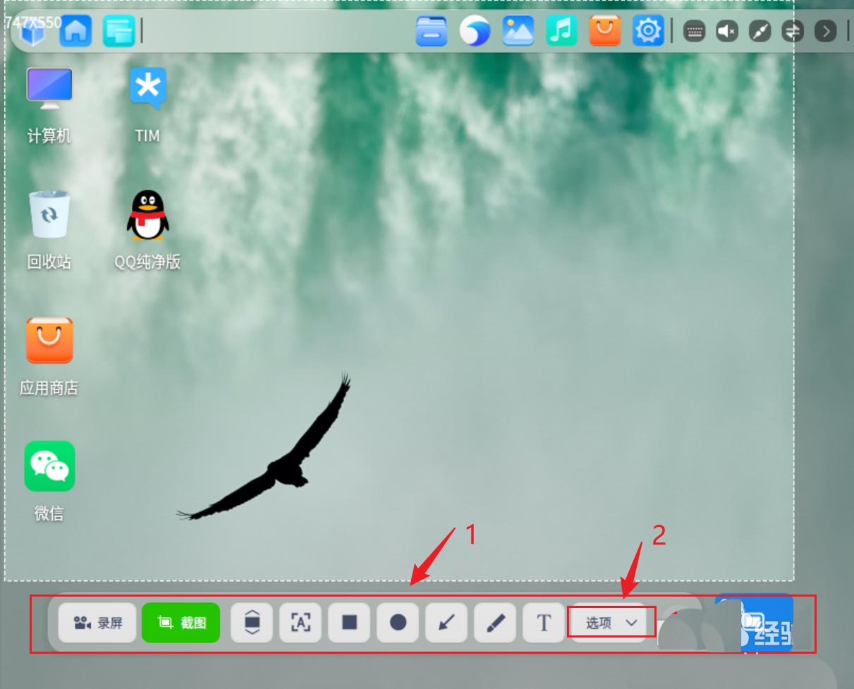This screenshot has width=854, height=689.
Task: Click the scrolling screenshot icon
Action: (x=252, y=622)
